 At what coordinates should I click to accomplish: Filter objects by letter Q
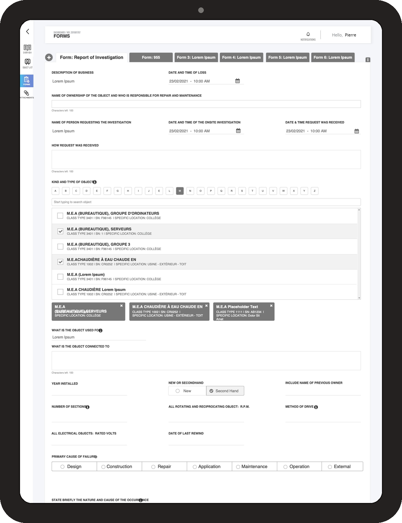coord(221,191)
